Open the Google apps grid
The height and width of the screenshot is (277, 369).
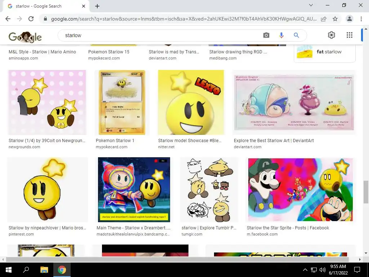(350, 35)
